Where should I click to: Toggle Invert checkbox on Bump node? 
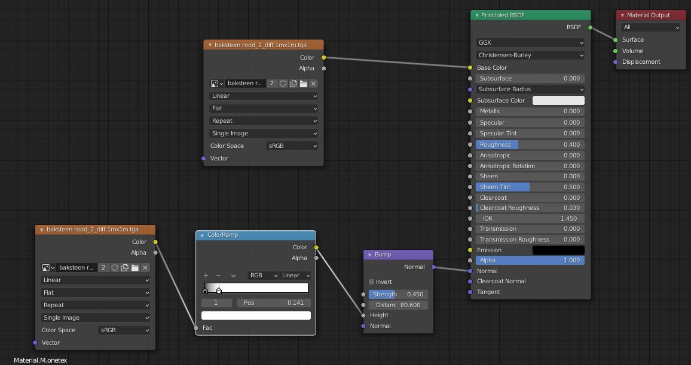(371, 282)
